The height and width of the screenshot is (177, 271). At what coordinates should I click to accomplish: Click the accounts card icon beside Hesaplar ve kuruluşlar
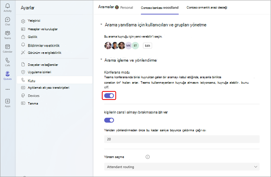23,29
